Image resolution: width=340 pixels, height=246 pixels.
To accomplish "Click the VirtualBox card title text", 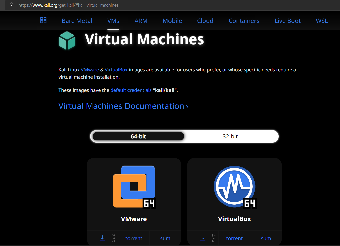I will pyautogui.click(x=234, y=219).
